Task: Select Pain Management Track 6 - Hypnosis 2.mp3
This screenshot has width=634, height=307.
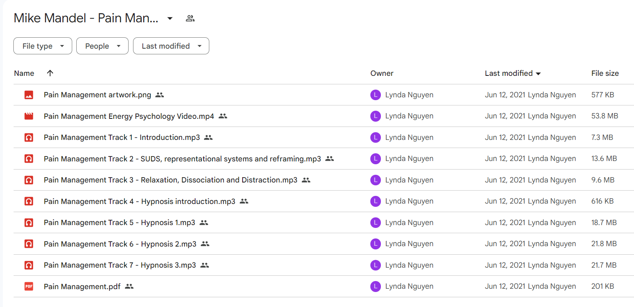Action: pos(120,244)
